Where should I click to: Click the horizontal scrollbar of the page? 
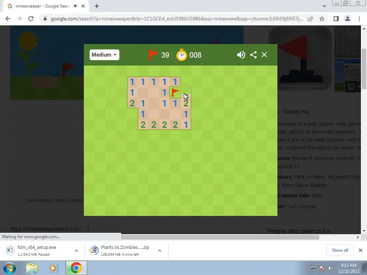220,237
